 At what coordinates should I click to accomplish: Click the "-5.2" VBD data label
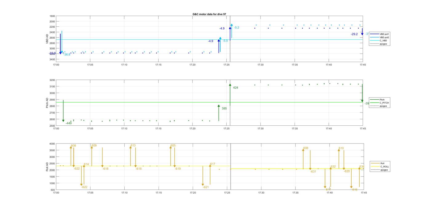[236, 28]
